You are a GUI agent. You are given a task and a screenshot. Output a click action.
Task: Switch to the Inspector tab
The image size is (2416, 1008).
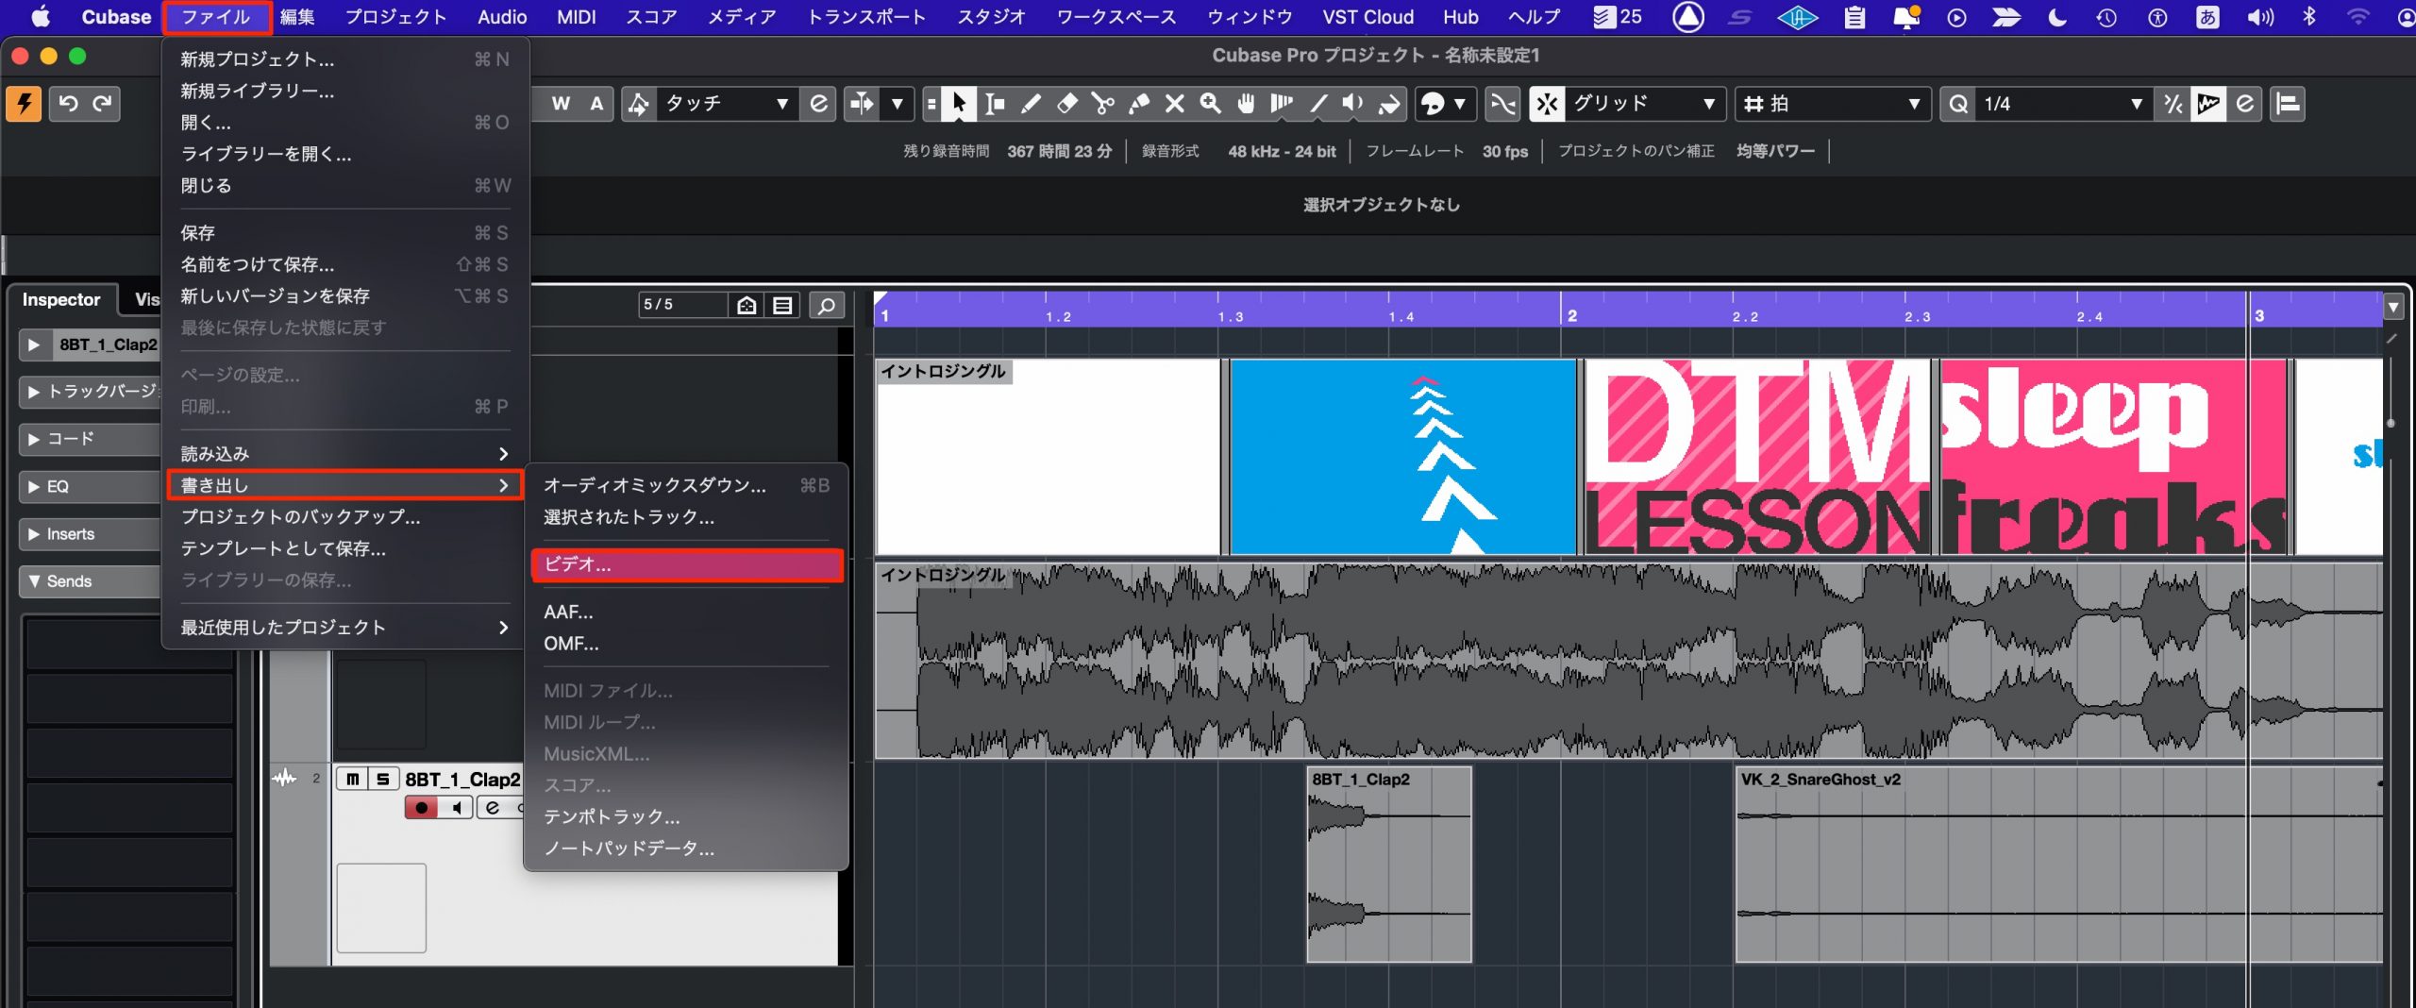61,300
